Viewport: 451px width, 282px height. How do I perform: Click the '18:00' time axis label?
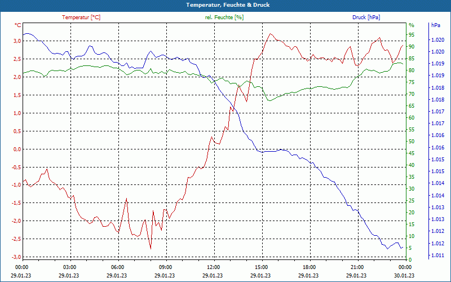pos(309,267)
